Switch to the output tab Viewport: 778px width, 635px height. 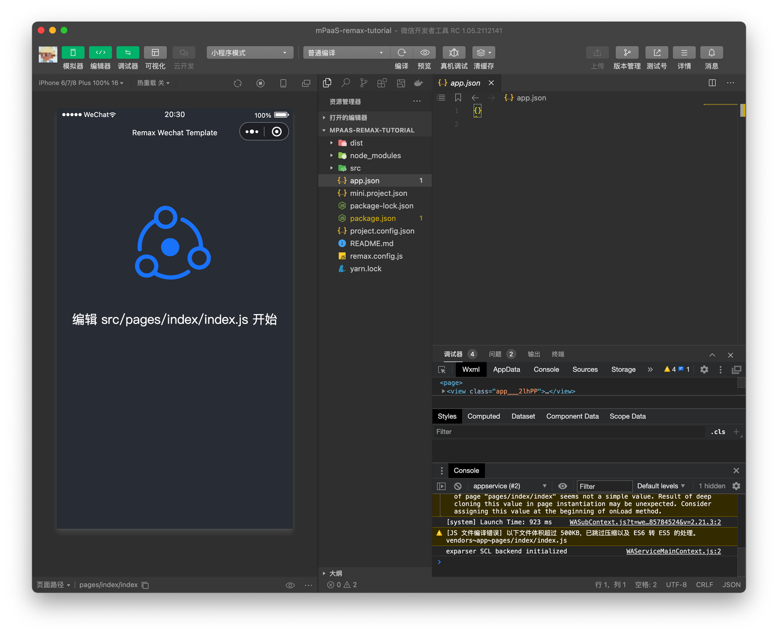pyautogui.click(x=534, y=354)
